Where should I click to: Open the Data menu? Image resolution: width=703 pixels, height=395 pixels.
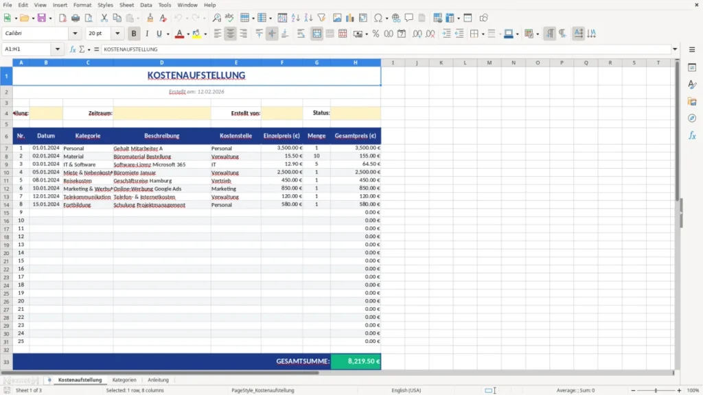coord(146,5)
